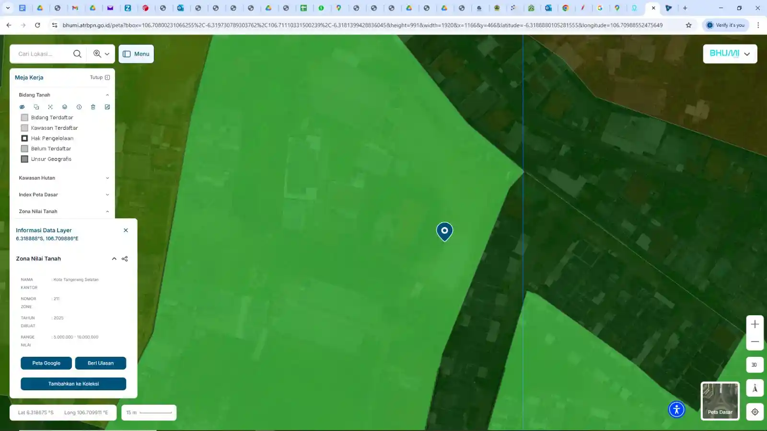Click the trash icon in Bidang Tanah toolbar
Screen dimensions: 767x431
pos(93,107)
